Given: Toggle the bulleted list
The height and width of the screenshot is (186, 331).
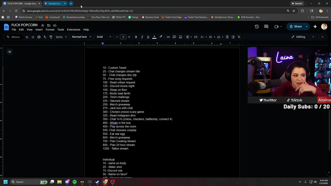Looking at the screenshot, I should (210, 37).
